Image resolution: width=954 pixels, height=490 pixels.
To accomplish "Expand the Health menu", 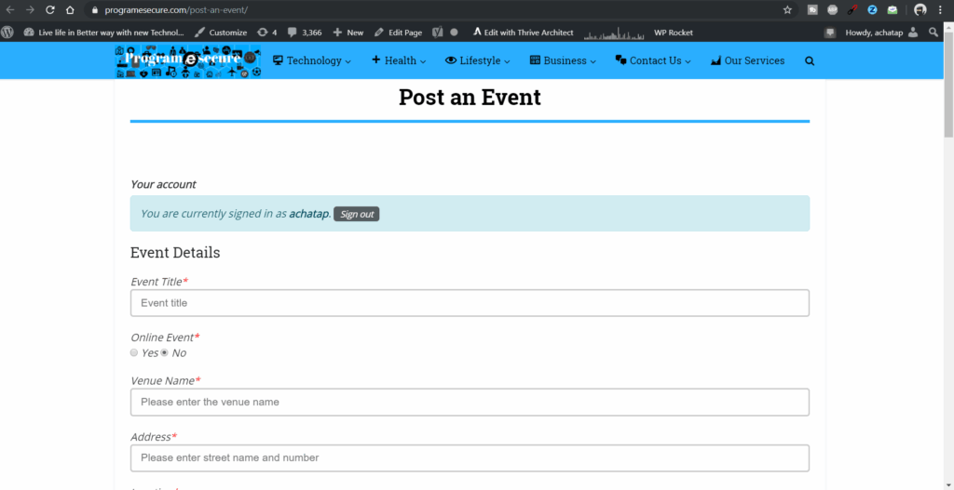I will (399, 60).
